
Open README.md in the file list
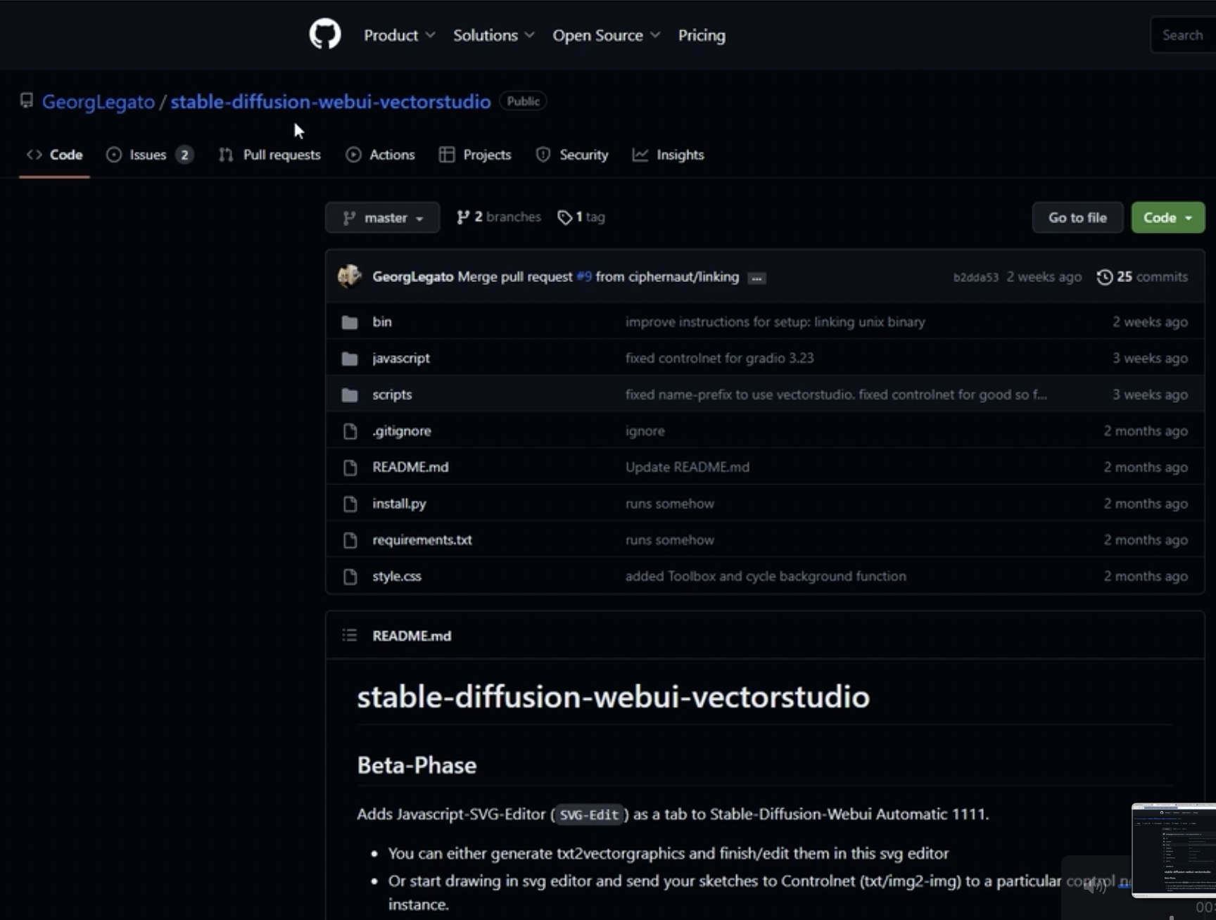(410, 467)
